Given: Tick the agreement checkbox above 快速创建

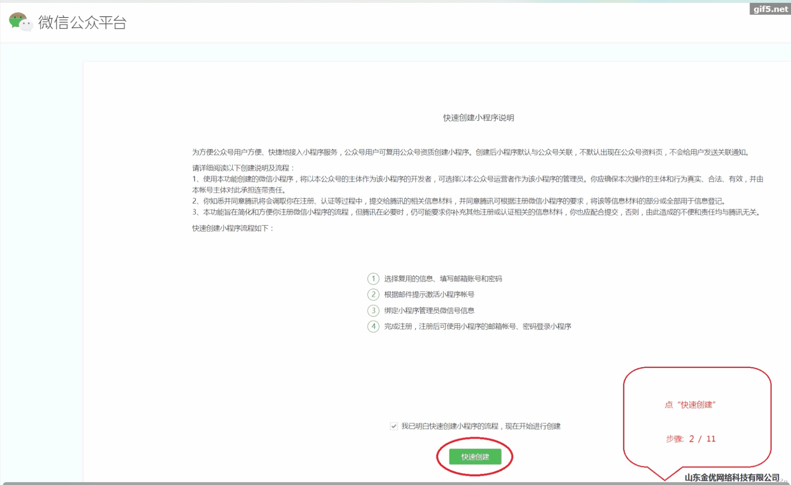Looking at the screenshot, I should (394, 426).
